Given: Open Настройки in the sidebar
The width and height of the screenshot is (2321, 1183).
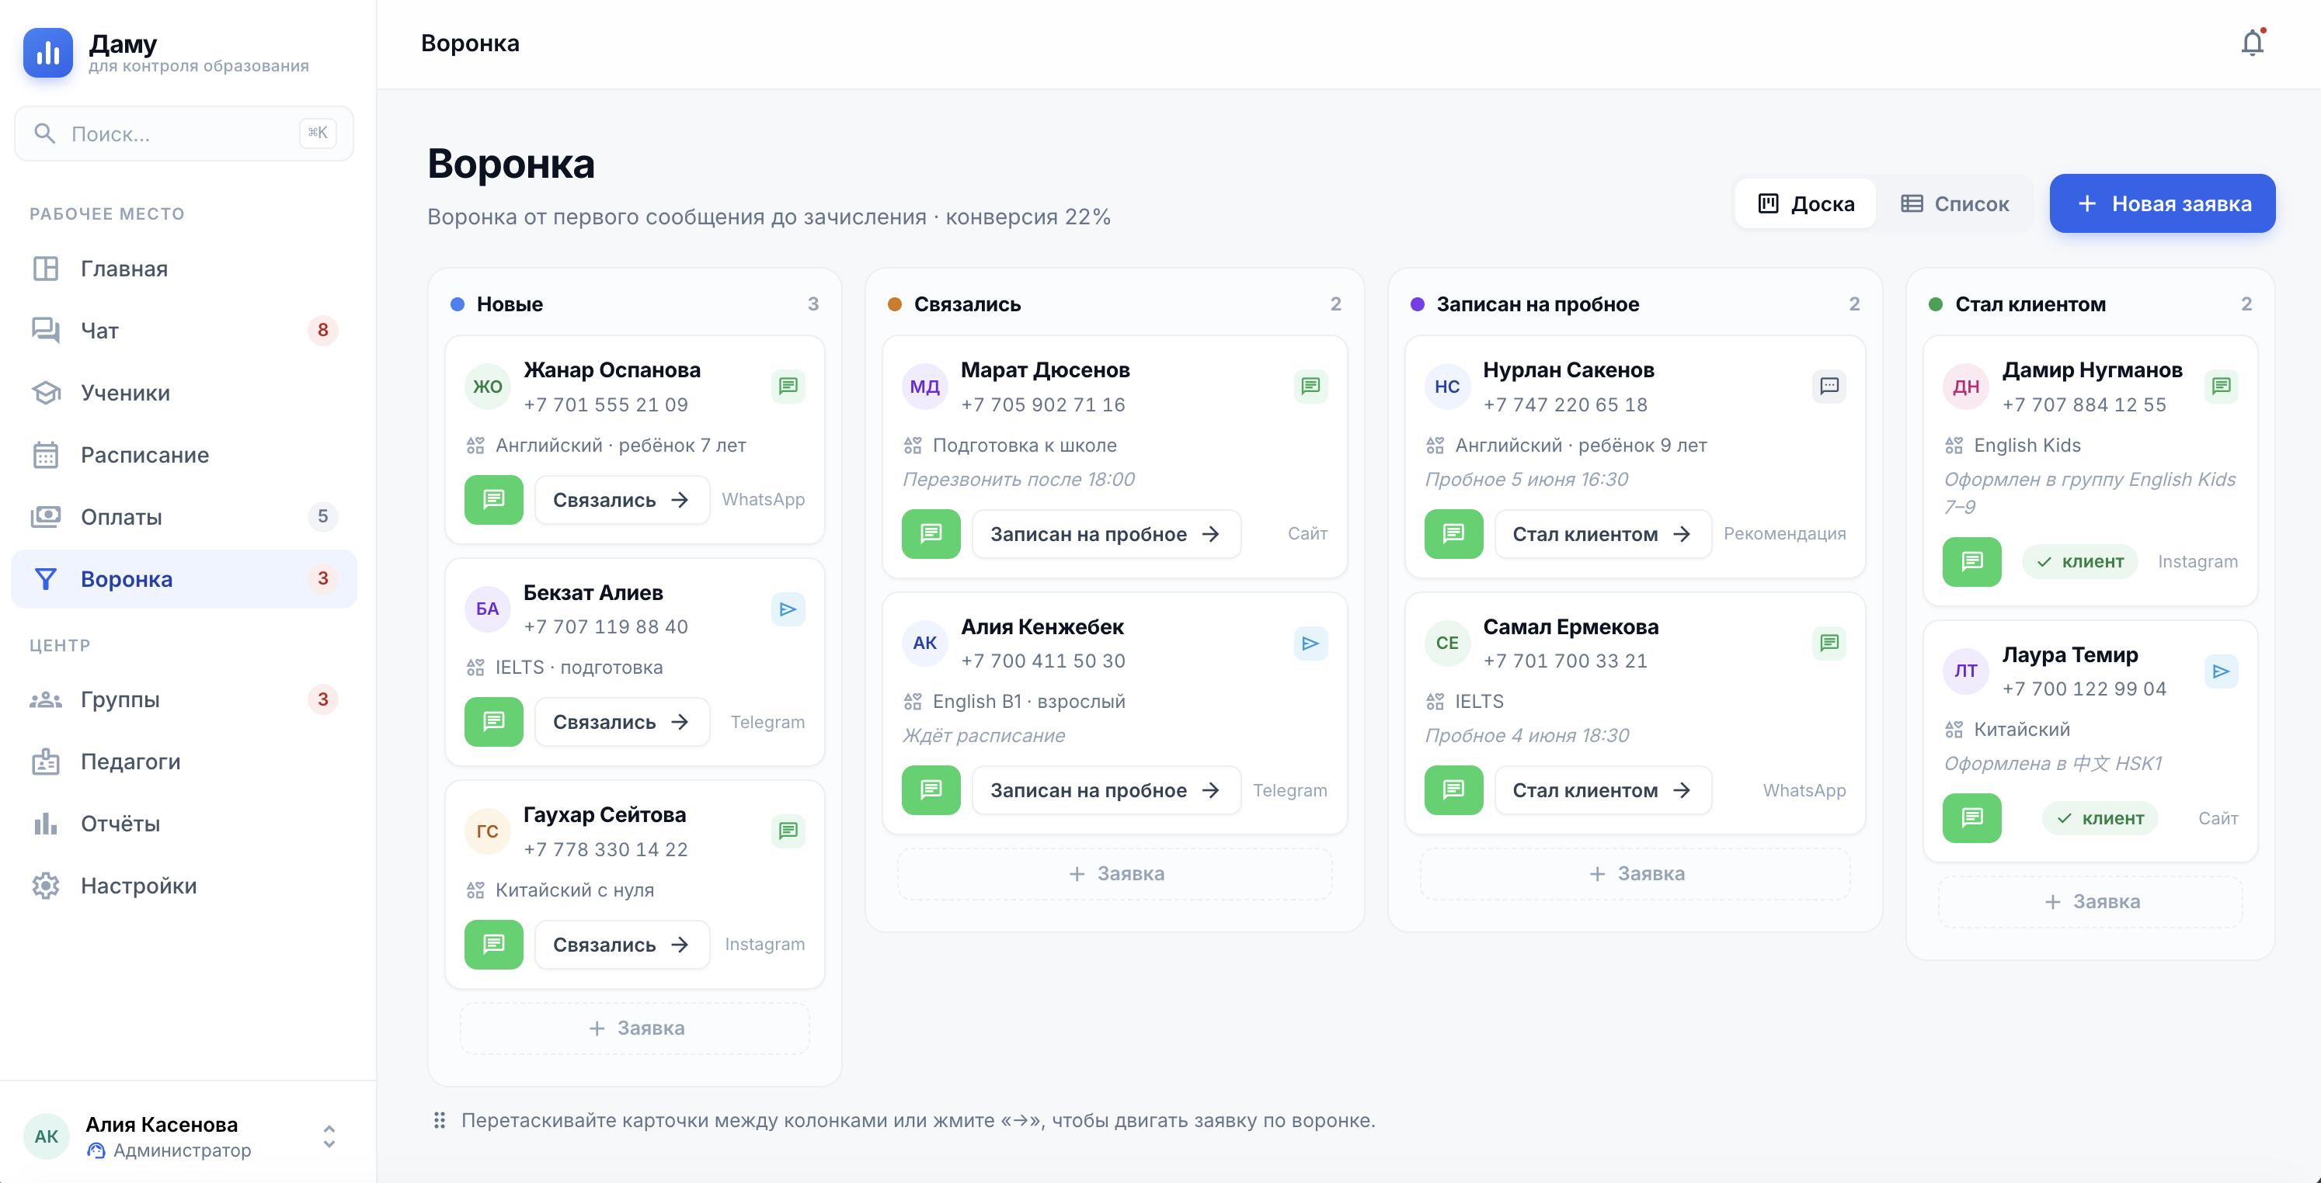Looking at the screenshot, I should click(x=184, y=886).
